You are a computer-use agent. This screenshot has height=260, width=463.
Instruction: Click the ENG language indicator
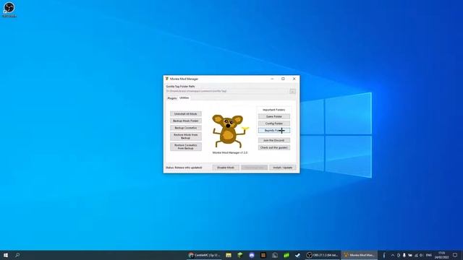pyautogui.click(x=429, y=255)
